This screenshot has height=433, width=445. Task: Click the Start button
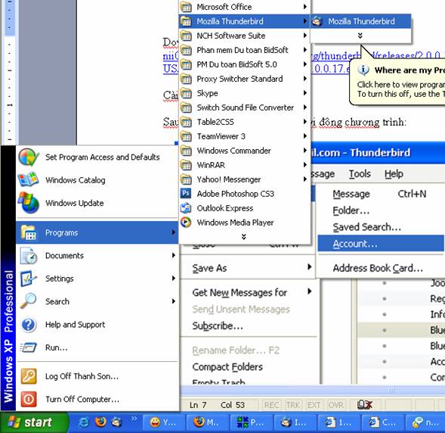[34, 422]
